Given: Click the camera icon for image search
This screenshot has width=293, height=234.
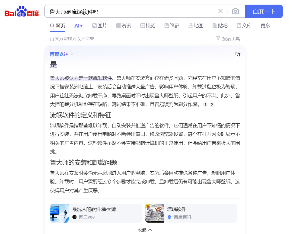Looking at the screenshot, I should coord(235,11).
